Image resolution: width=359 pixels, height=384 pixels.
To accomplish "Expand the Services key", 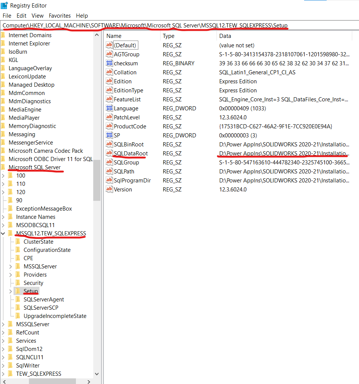I will 3,341.
